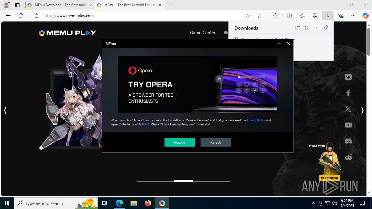Open Tab actions menu button
Image resolution: width=372 pixels, height=209 pixels.
[17, 5]
